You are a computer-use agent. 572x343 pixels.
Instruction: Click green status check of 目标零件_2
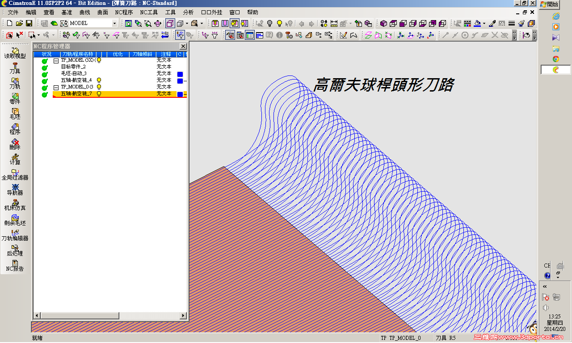tap(45, 67)
